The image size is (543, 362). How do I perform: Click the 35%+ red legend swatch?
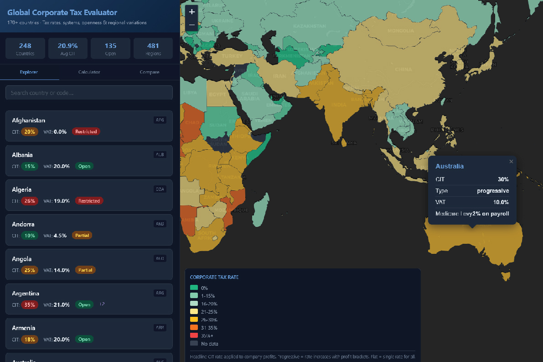194,335
